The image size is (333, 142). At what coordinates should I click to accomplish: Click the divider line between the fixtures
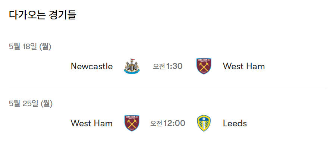(168, 89)
